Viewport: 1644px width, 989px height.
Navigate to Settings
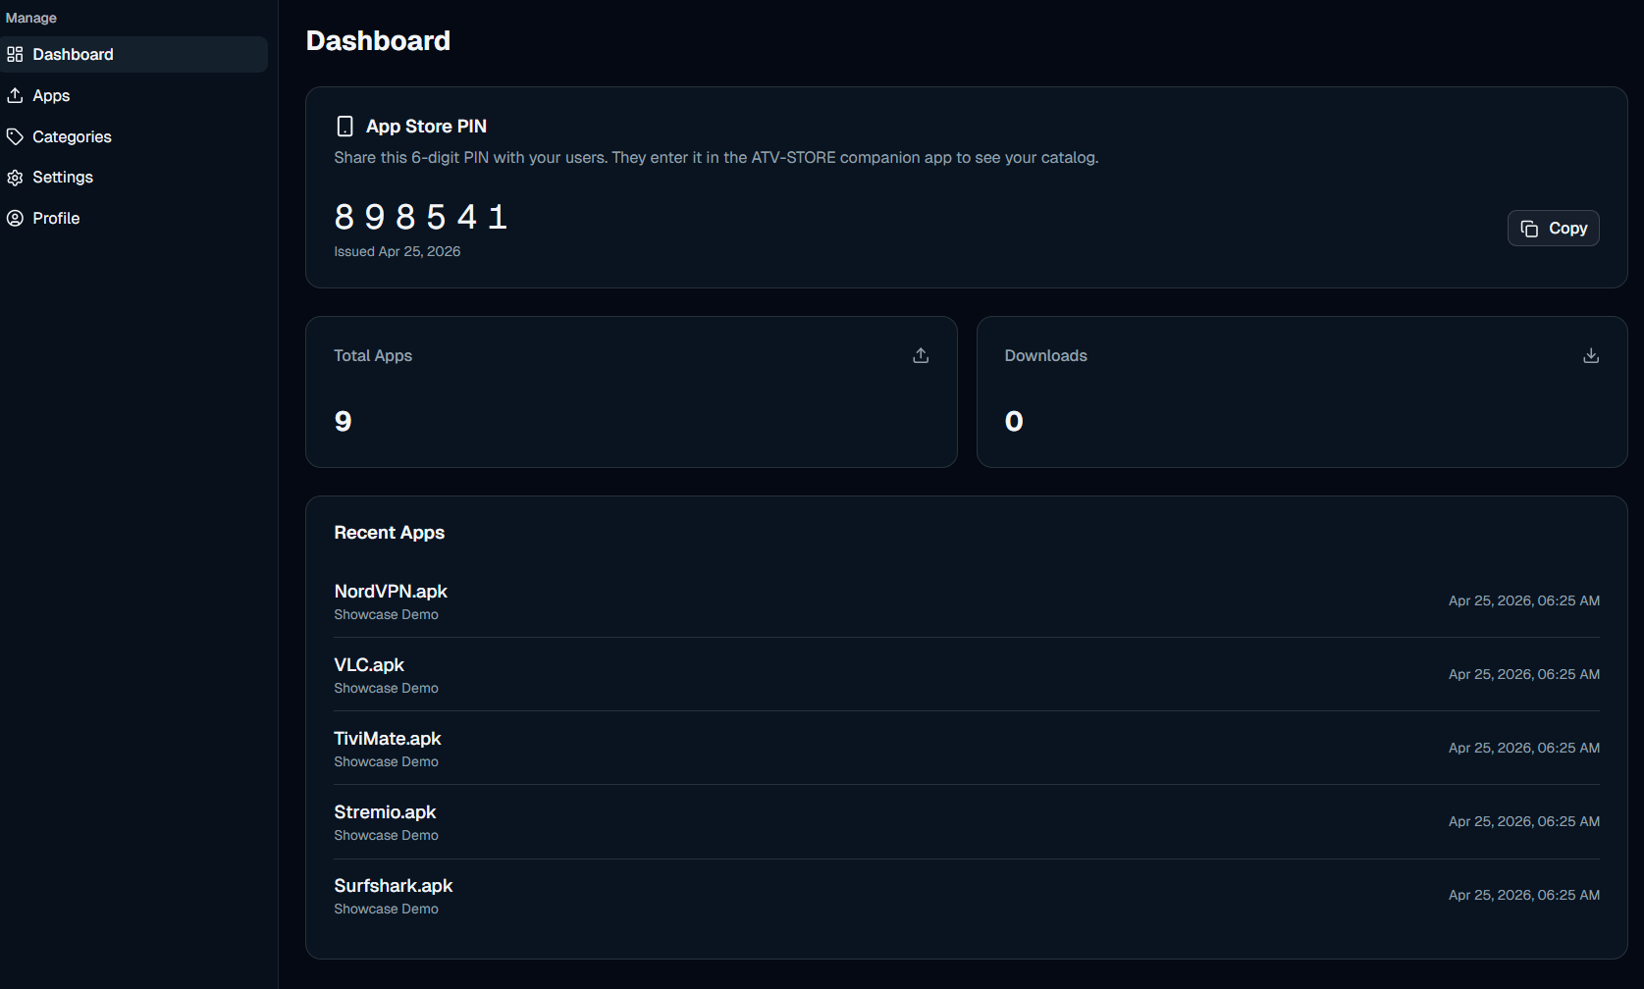coord(133,178)
